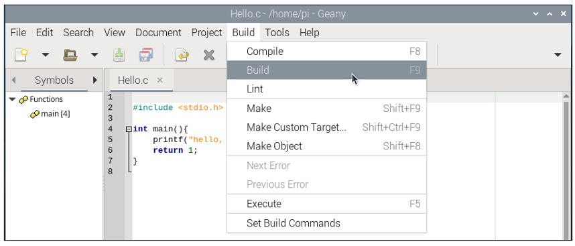Image resolution: width=575 pixels, height=246 pixels.
Task: Click line number 6 in the margin
Action: click(x=111, y=150)
